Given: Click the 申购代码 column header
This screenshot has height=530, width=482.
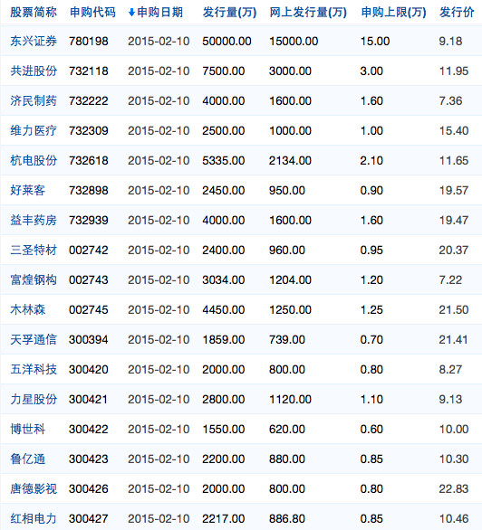Looking at the screenshot, I should point(92,13).
